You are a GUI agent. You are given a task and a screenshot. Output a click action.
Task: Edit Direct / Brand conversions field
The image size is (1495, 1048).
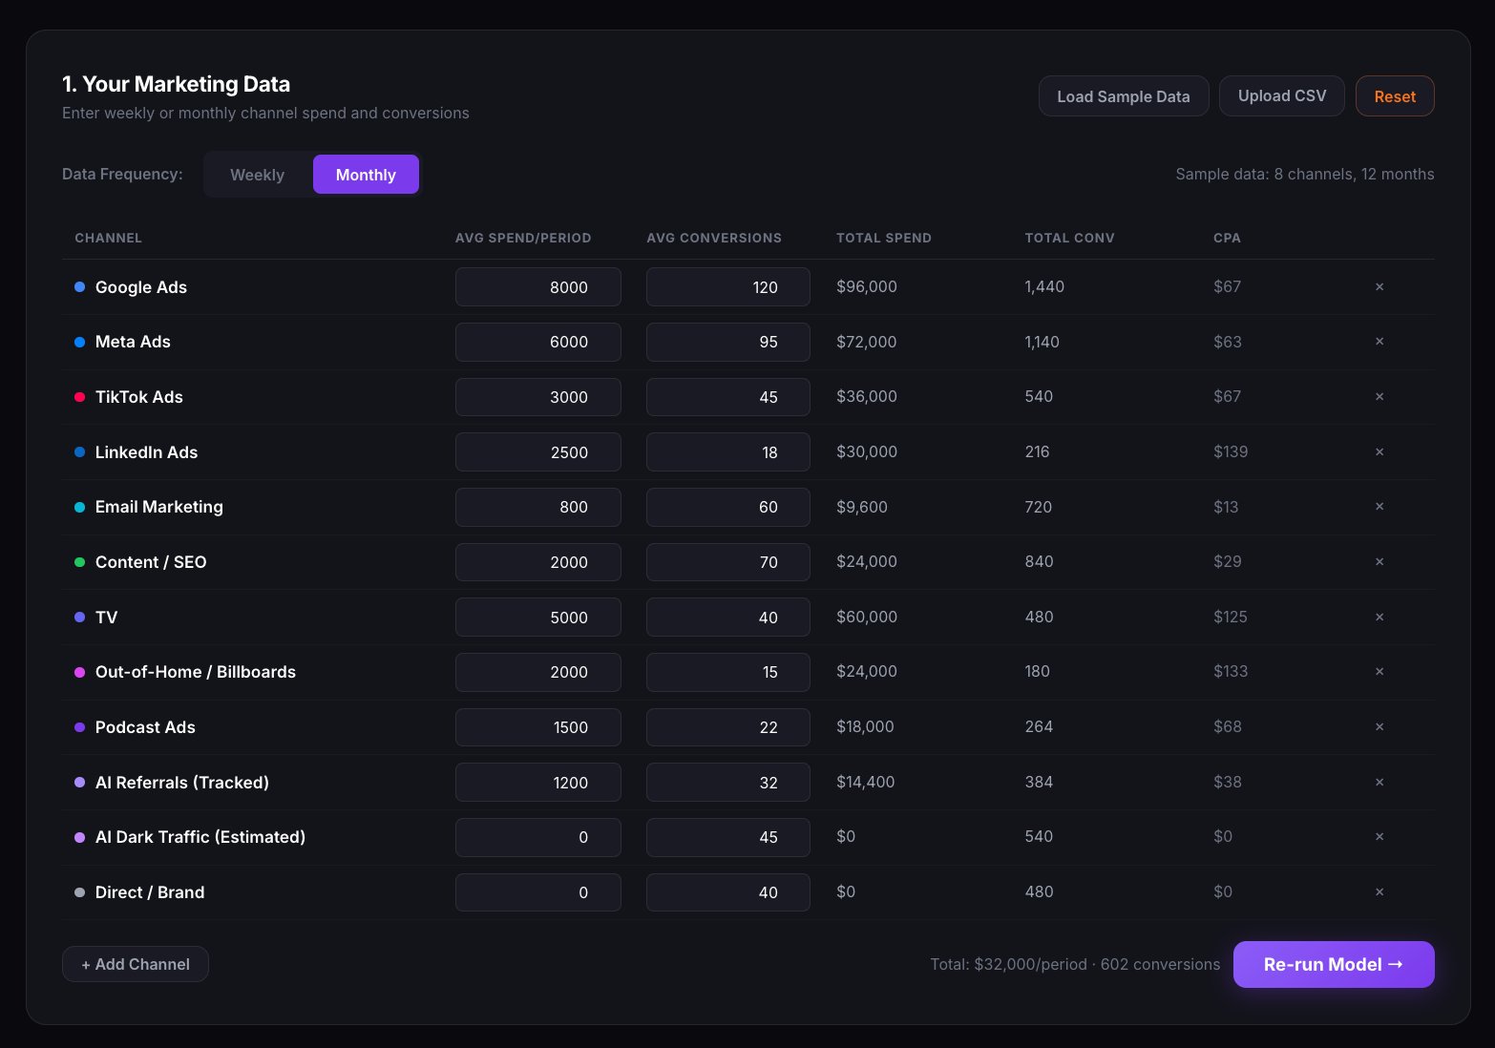pos(728,892)
